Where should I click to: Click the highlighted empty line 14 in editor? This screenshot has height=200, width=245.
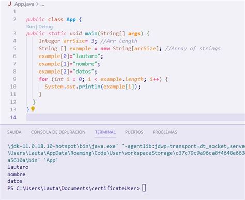(135, 117)
